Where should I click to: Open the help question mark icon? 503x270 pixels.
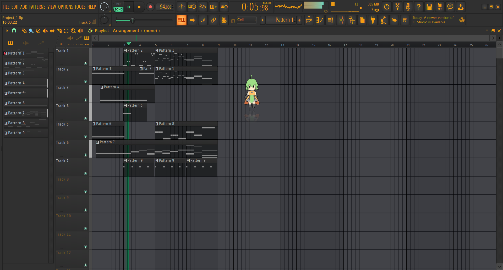(419, 7)
